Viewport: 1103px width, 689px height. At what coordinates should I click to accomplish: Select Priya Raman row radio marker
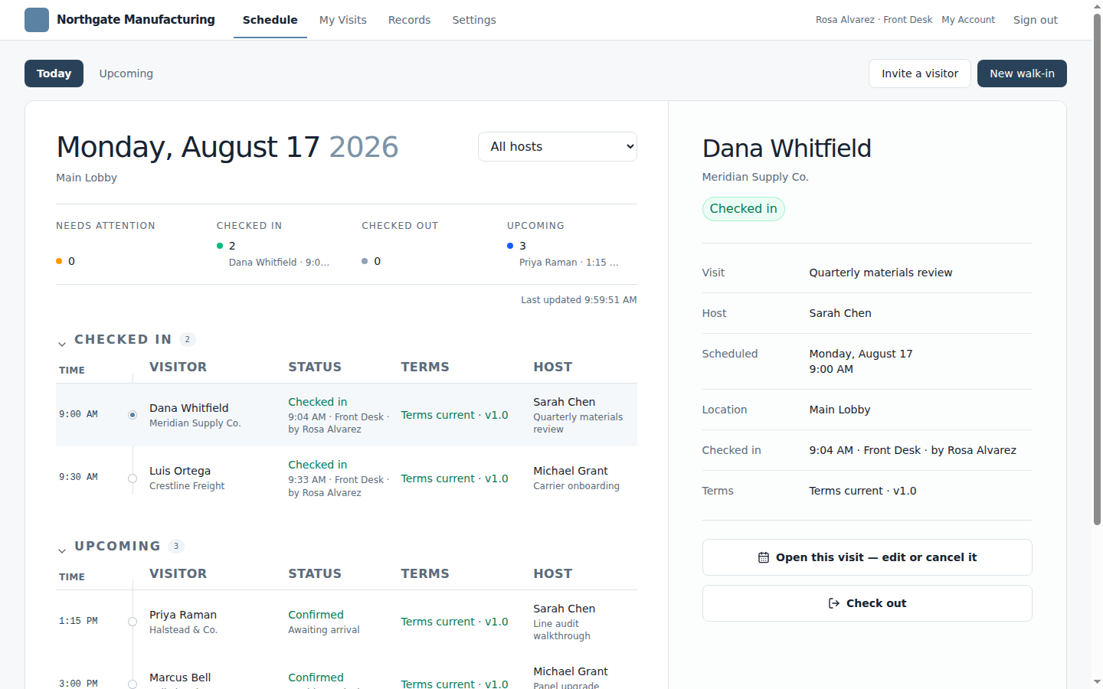(133, 622)
